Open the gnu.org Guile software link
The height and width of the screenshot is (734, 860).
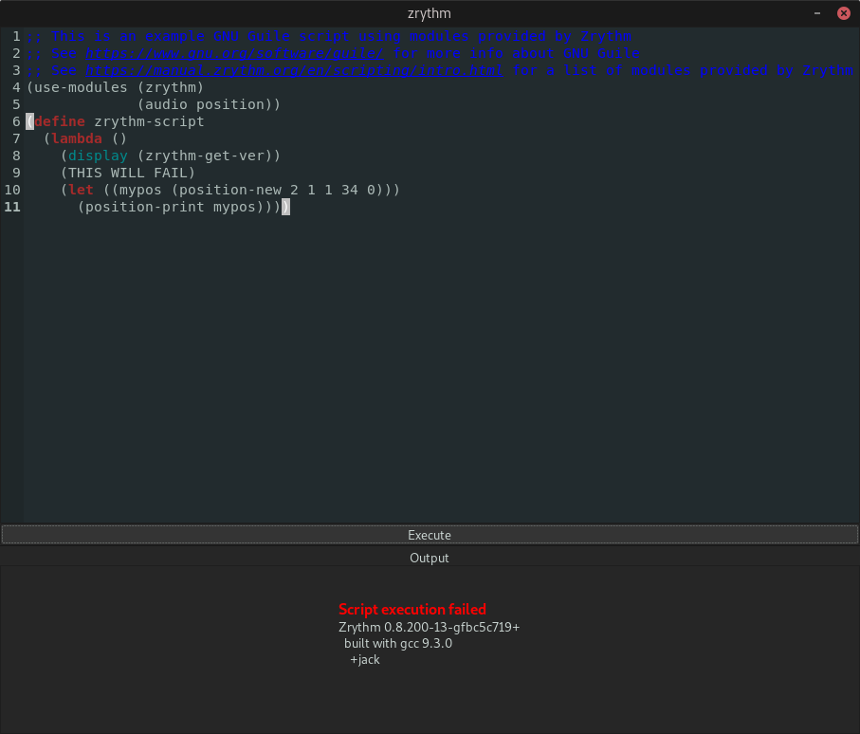click(234, 53)
